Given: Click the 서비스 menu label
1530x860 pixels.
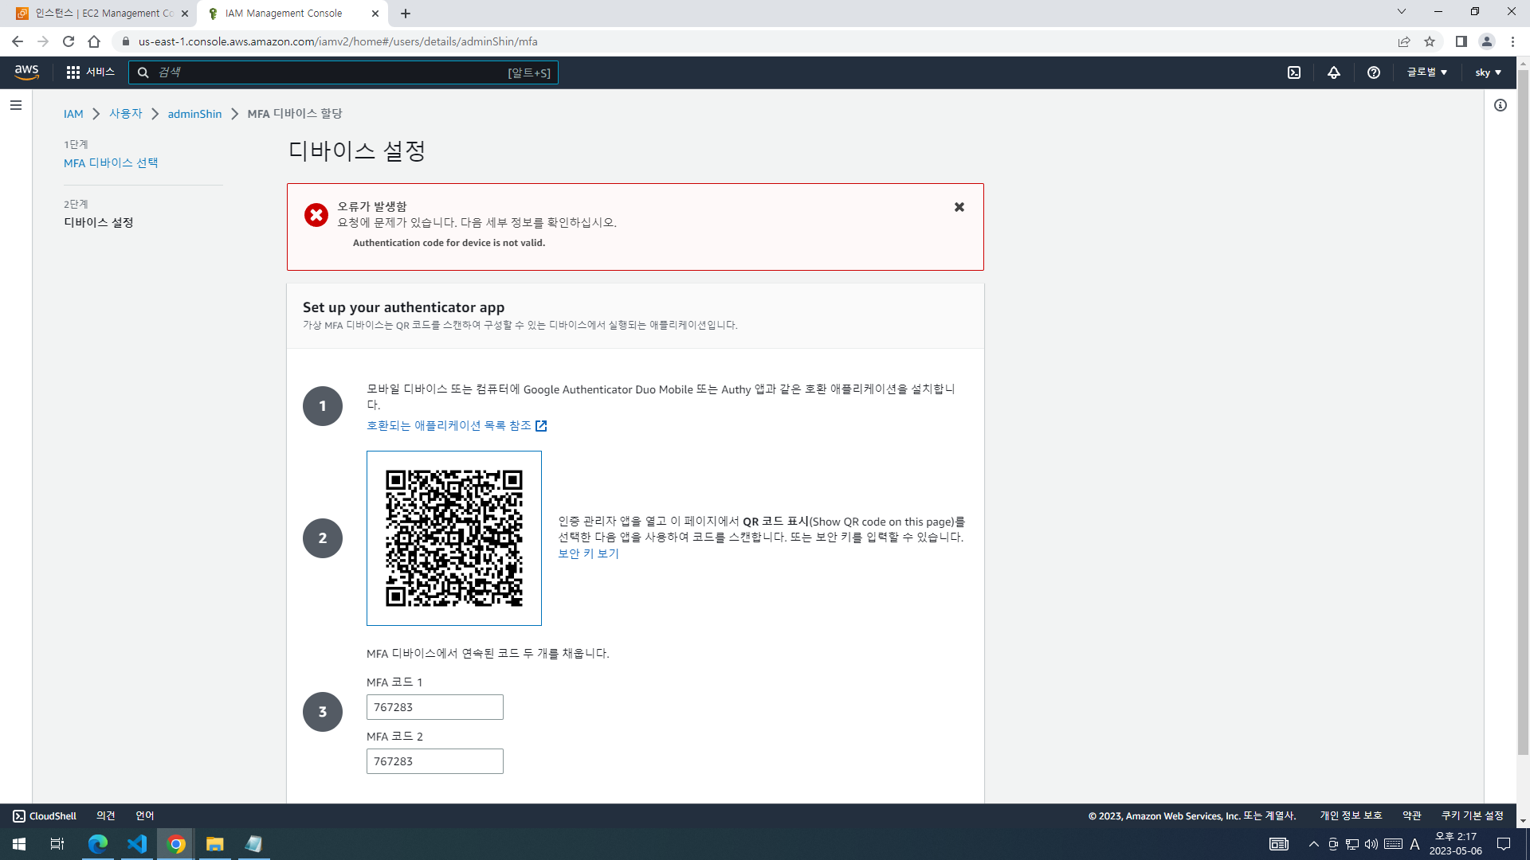Looking at the screenshot, I should tap(100, 72).
